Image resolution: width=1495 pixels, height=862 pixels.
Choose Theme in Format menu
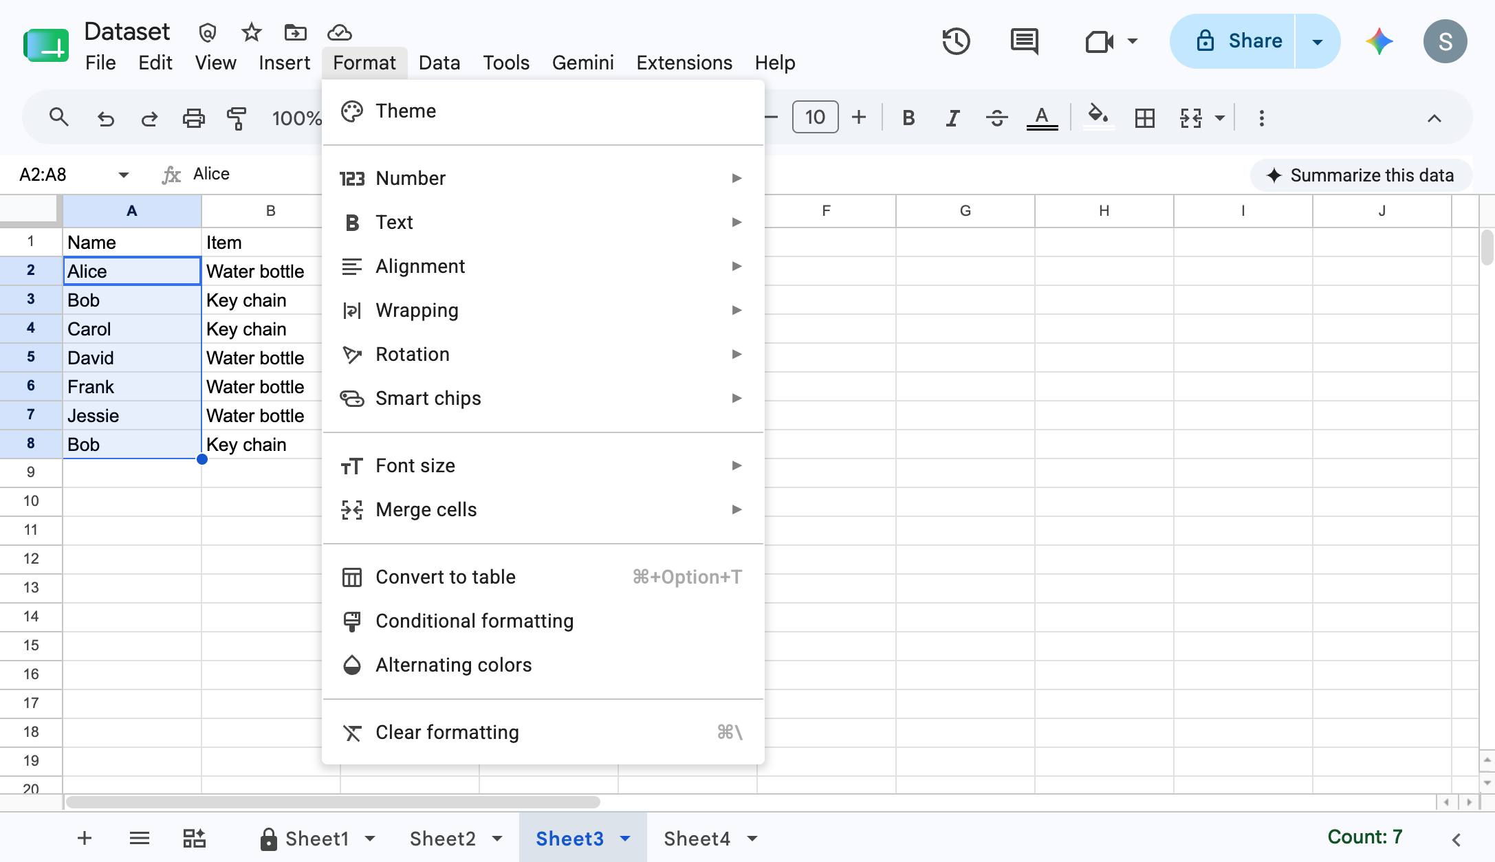pyautogui.click(x=543, y=111)
